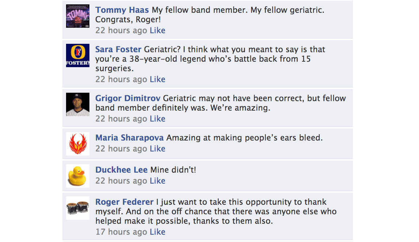Viewport: 419px width, 242px height.
Task: Like Maria Sharapova's ears bleed comment
Action: click(x=157, y=149)
